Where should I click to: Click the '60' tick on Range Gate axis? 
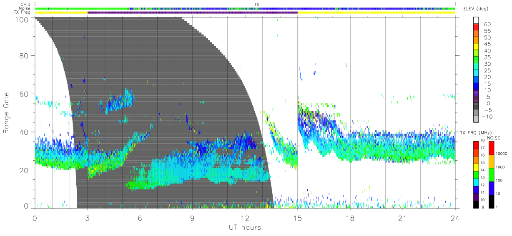pos(24,94)
